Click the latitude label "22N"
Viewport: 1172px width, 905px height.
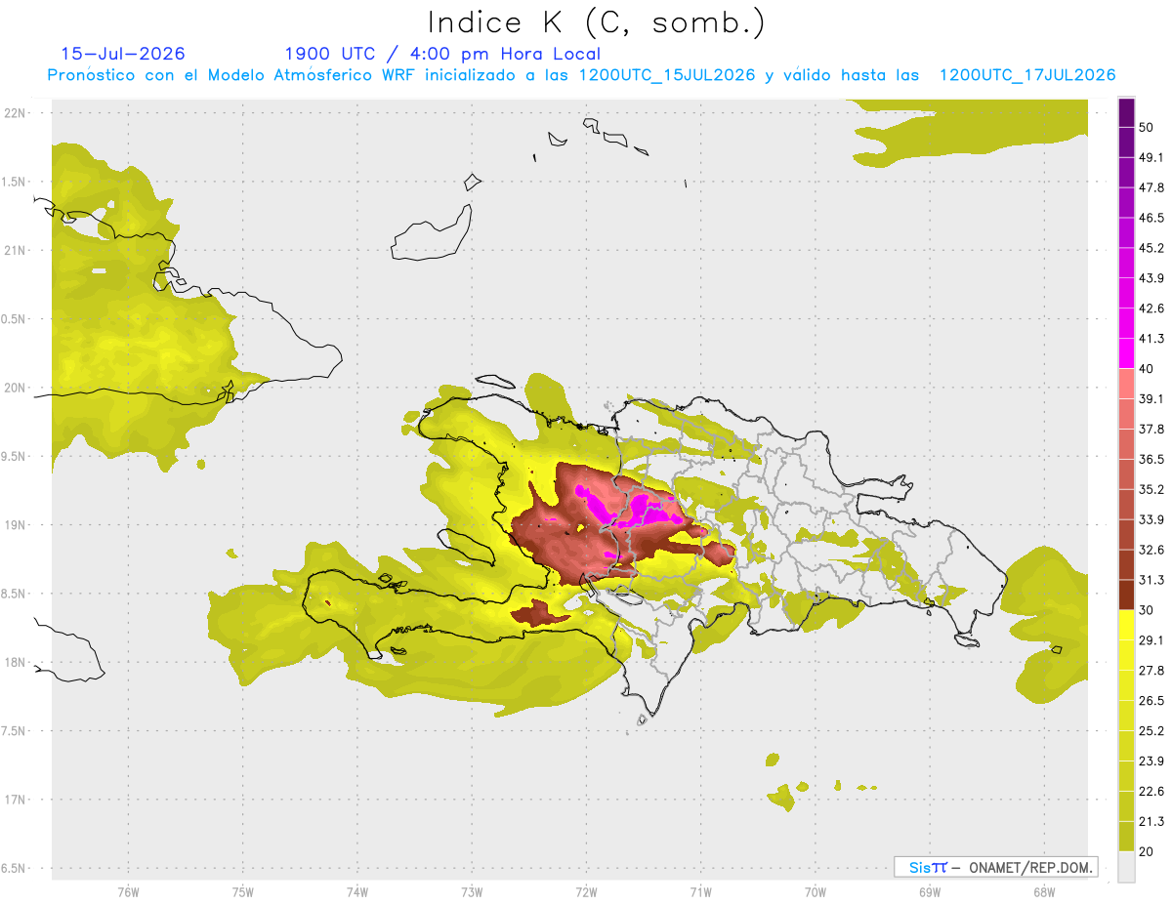coord(15,113)
